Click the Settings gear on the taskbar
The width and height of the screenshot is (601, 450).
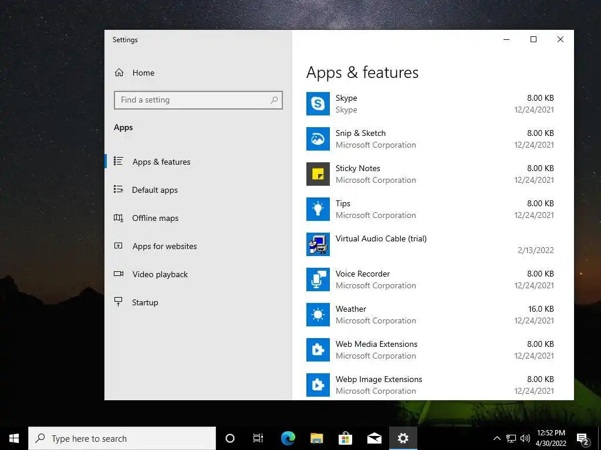tap(403, 438)
